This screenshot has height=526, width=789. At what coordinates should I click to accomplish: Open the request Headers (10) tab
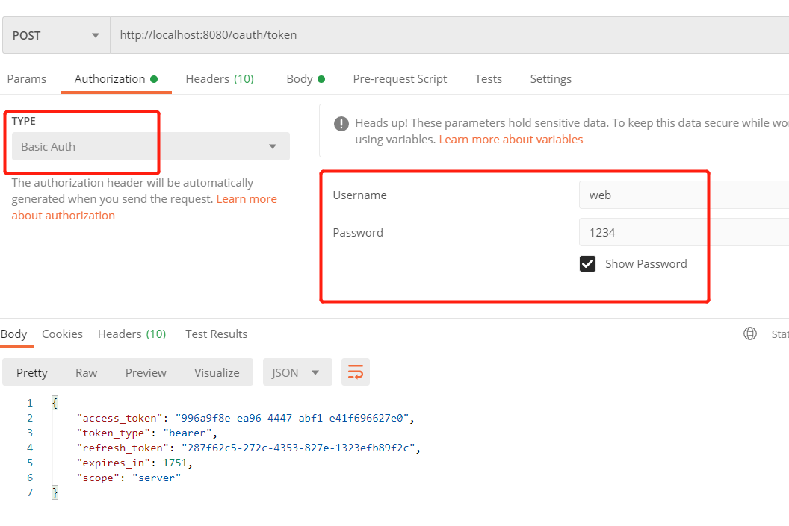click(220, 79)
